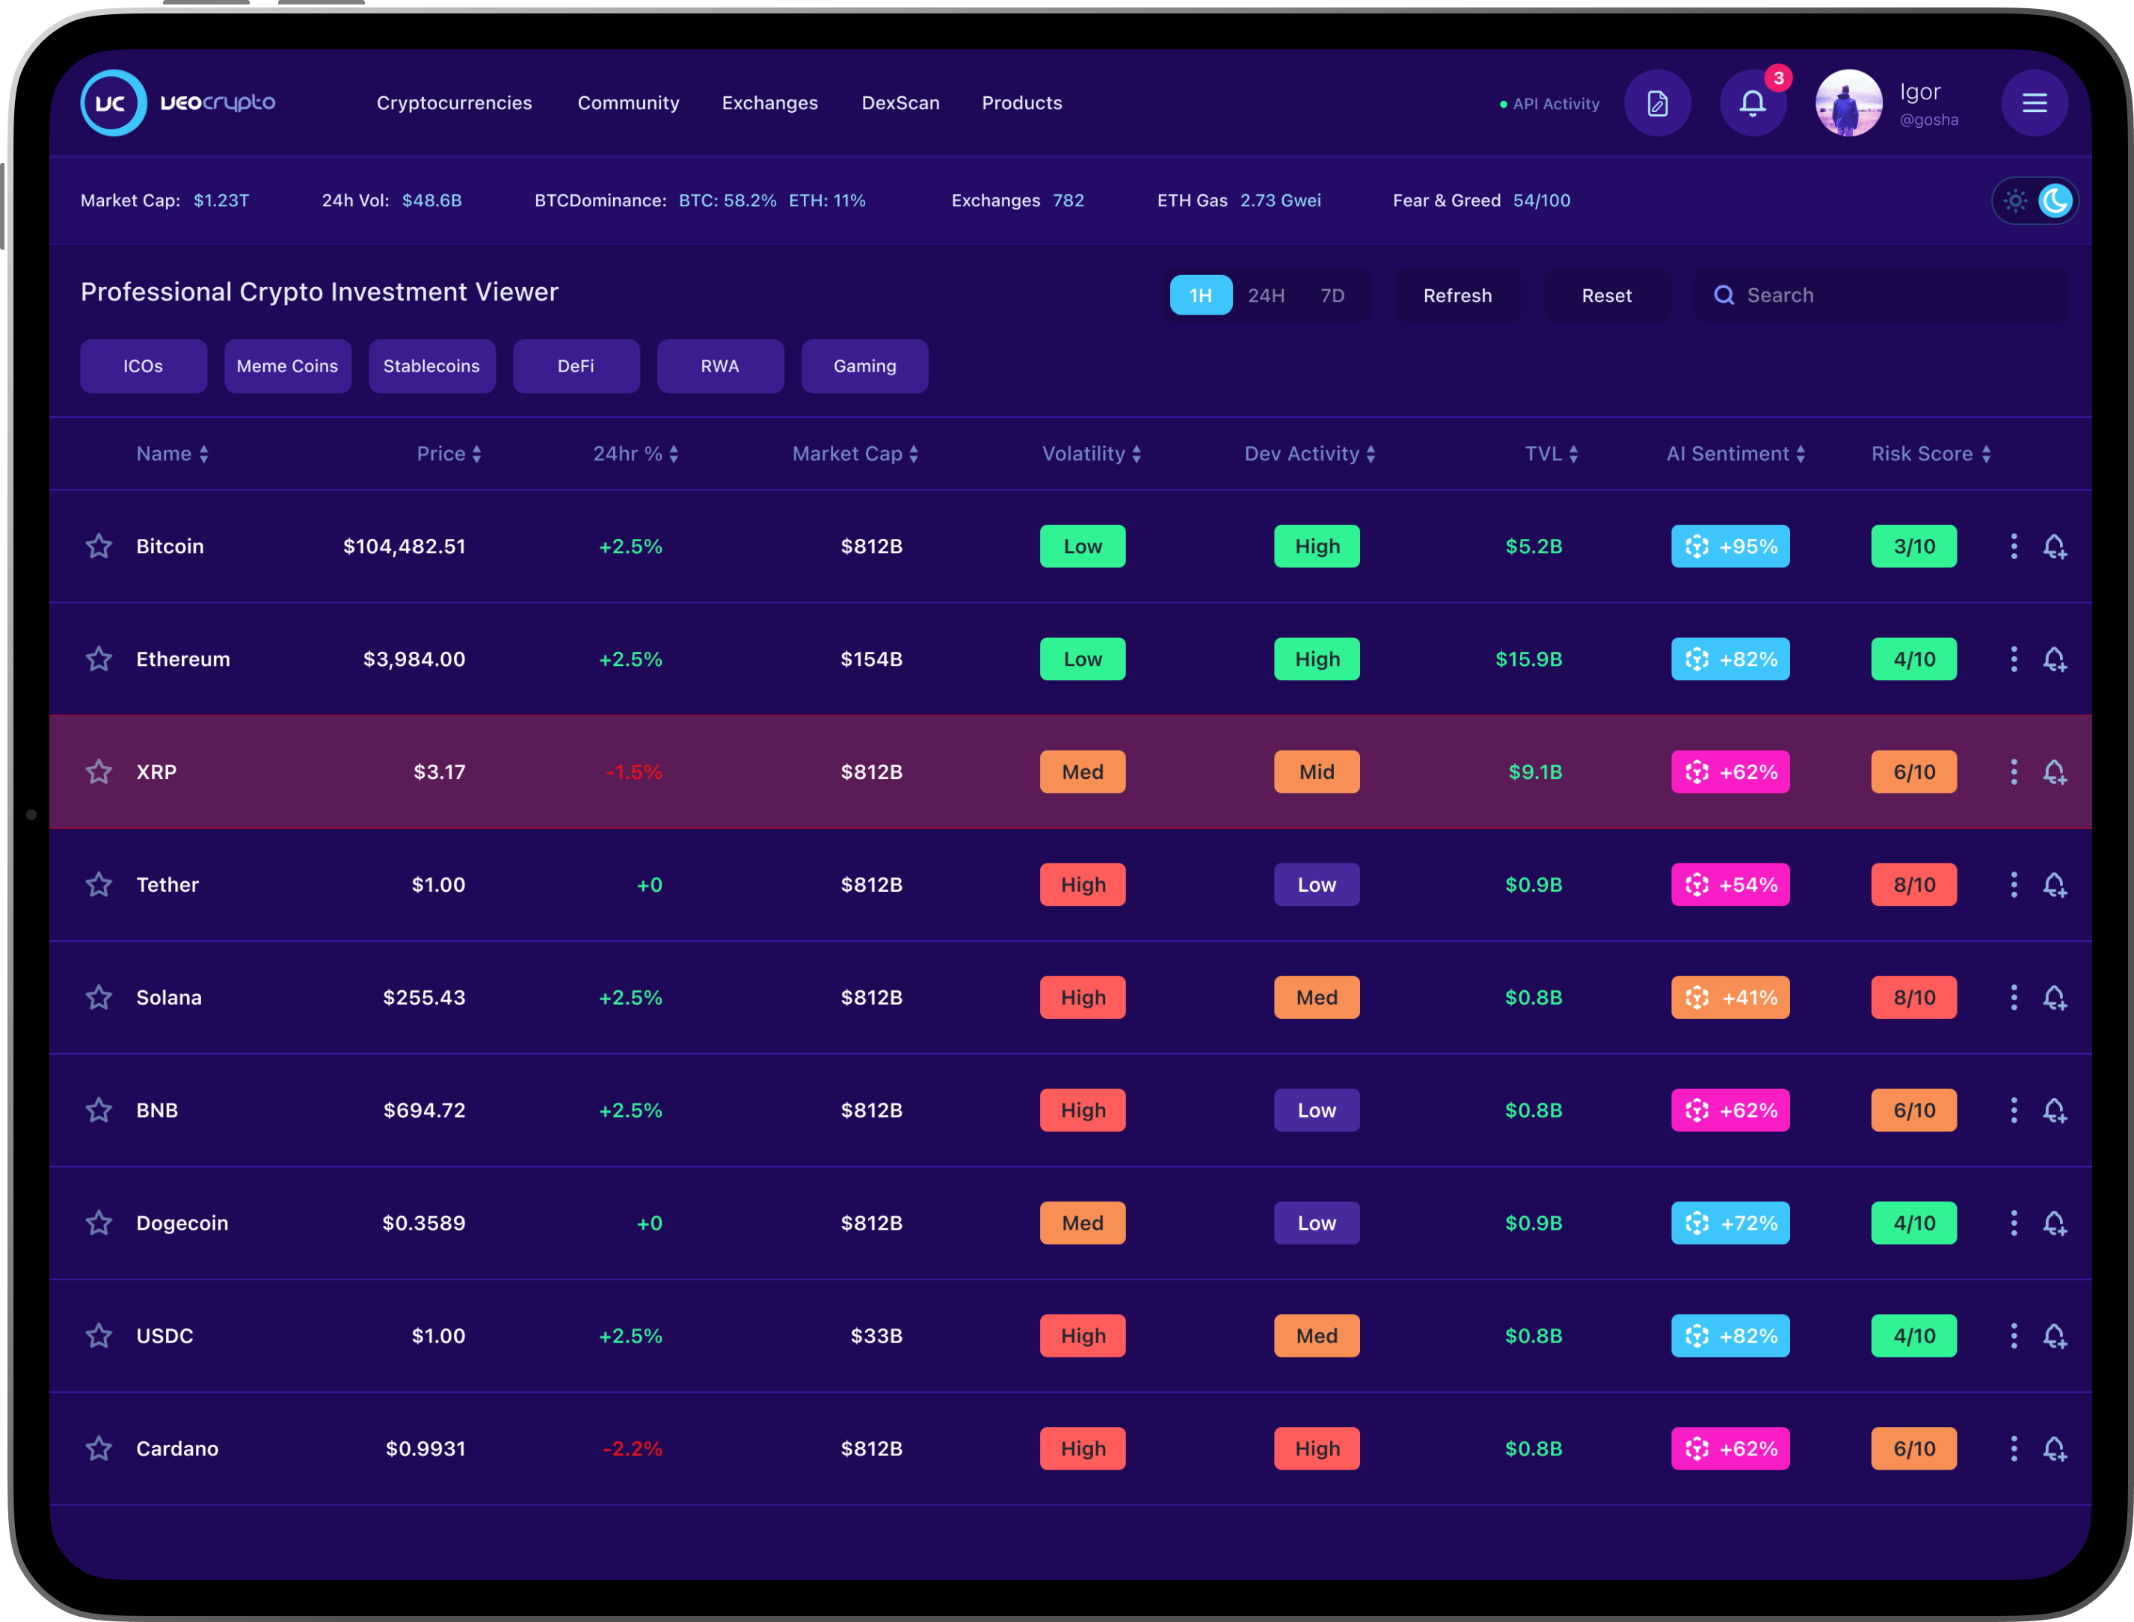The width and height of the screenshot is (2134, 1622).
Task: Favorite Bitcoin with the star
Action: click(x=99, y=546)
